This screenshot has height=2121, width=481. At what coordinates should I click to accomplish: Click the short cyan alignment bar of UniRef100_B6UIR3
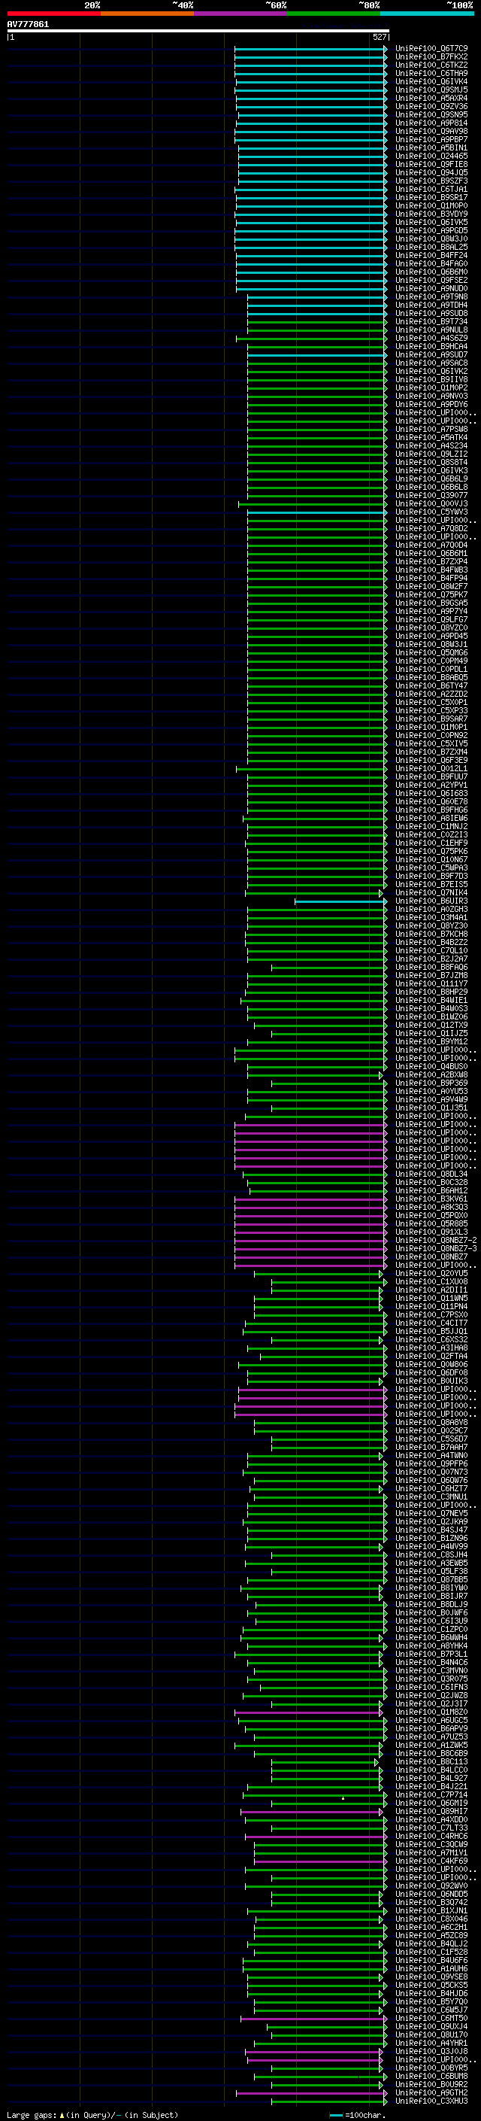(x=340, y=901)
